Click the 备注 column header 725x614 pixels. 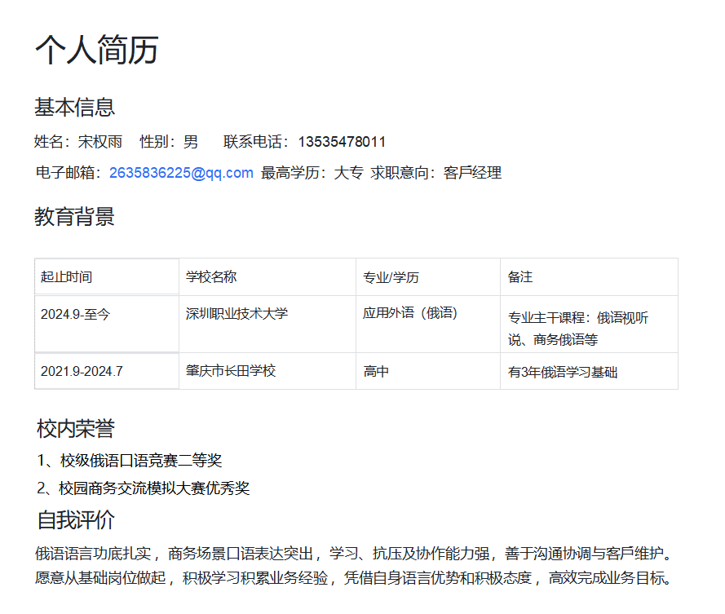pos(589,276)
